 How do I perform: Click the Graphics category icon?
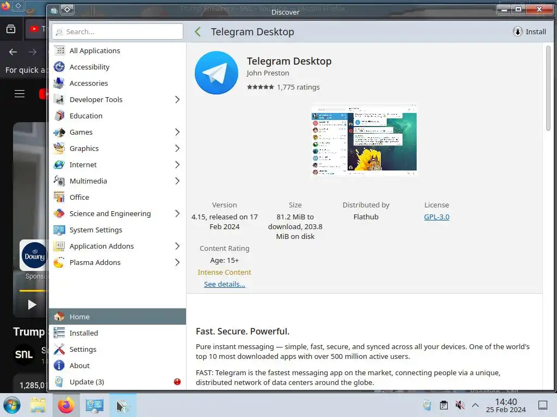coord(59,149)
